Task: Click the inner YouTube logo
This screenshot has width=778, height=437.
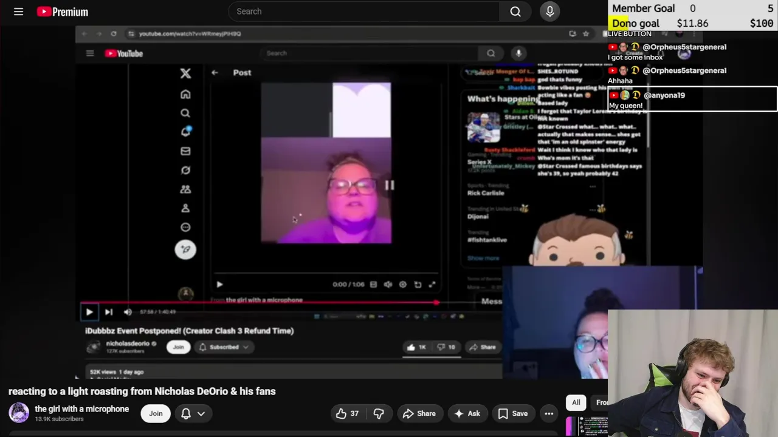Action: [x=123, y=53]
